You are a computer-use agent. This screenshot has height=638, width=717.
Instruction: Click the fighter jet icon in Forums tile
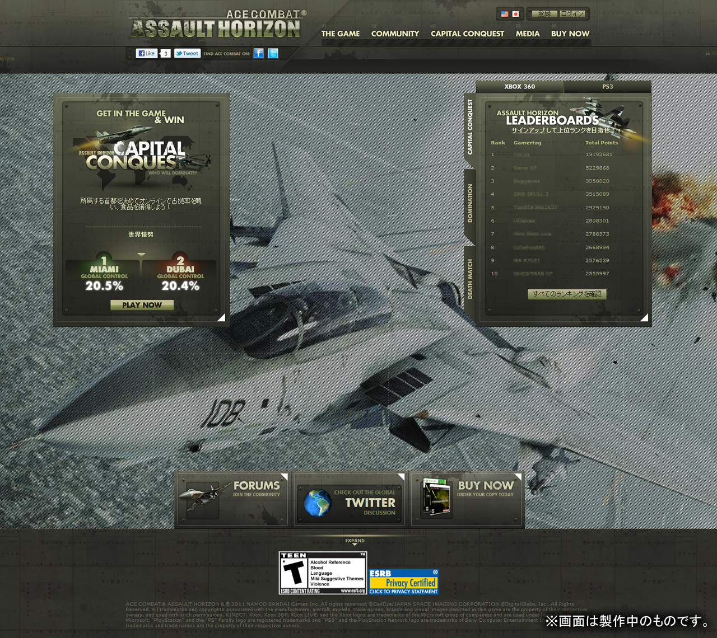204,498
